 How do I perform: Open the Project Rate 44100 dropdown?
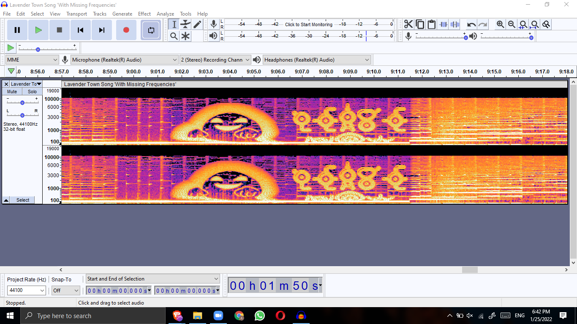(x=26, y=290)
